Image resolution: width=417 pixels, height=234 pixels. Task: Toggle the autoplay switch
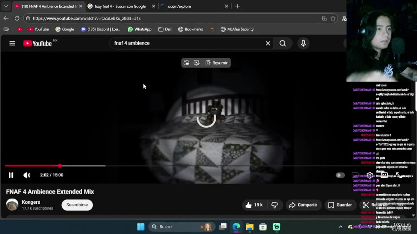340,175
